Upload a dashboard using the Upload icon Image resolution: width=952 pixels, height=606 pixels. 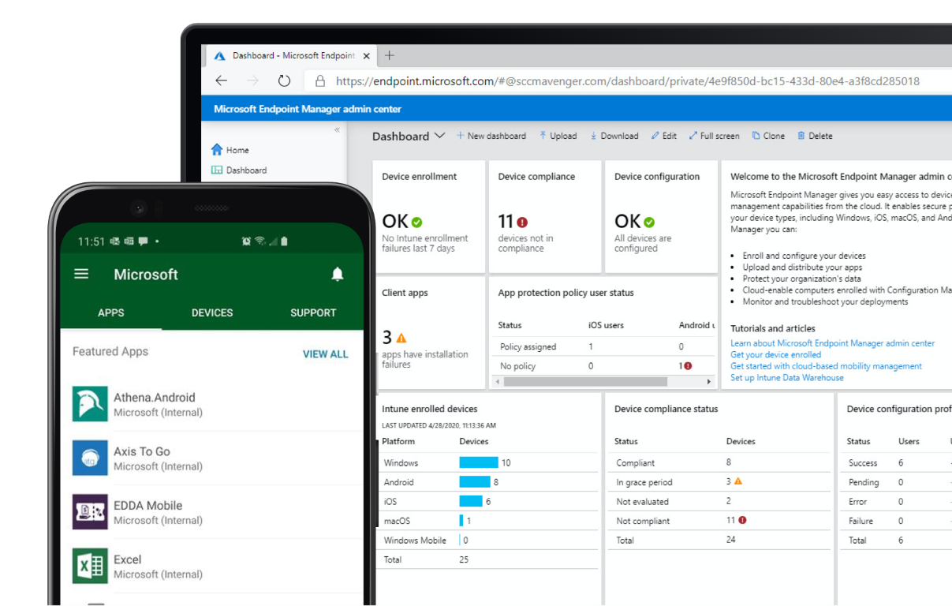(x=558, y=136)
